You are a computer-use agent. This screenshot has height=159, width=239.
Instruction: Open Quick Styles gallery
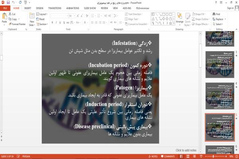pos(188,19)
